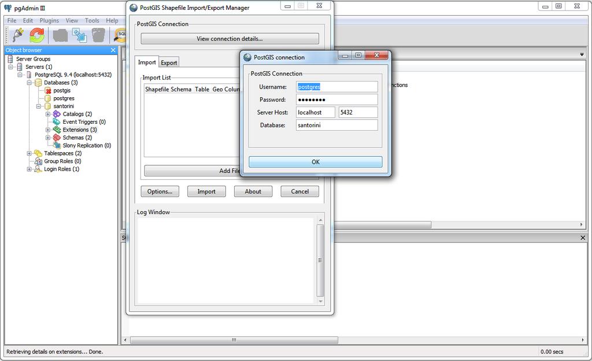The image size is (592, 361).
Task: Click the red-green refresh toolbar icon
Action: point(37,35)
